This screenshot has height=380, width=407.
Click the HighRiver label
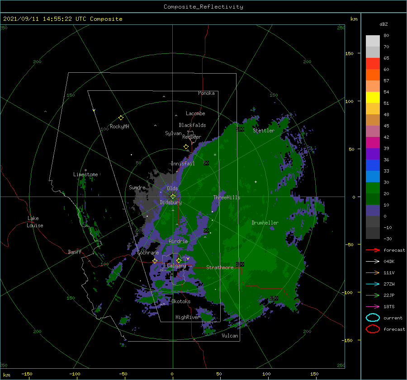[x=187, y=317]
